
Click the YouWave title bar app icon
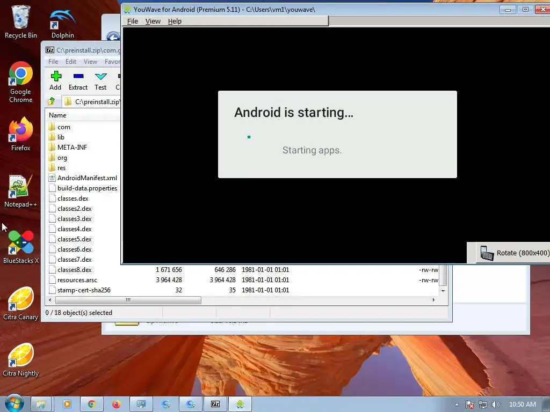pyautogui.click(x=128, y=10)
